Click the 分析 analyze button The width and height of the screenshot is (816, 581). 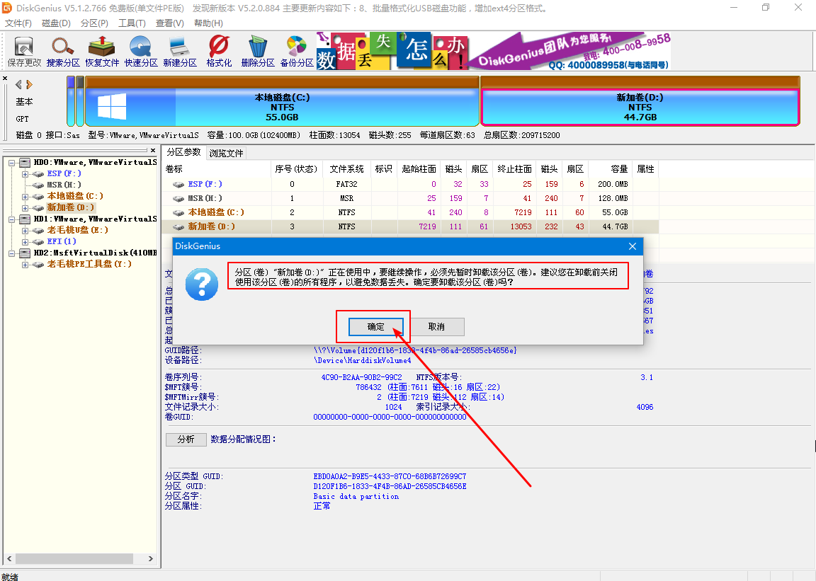[x=186, y=439]
